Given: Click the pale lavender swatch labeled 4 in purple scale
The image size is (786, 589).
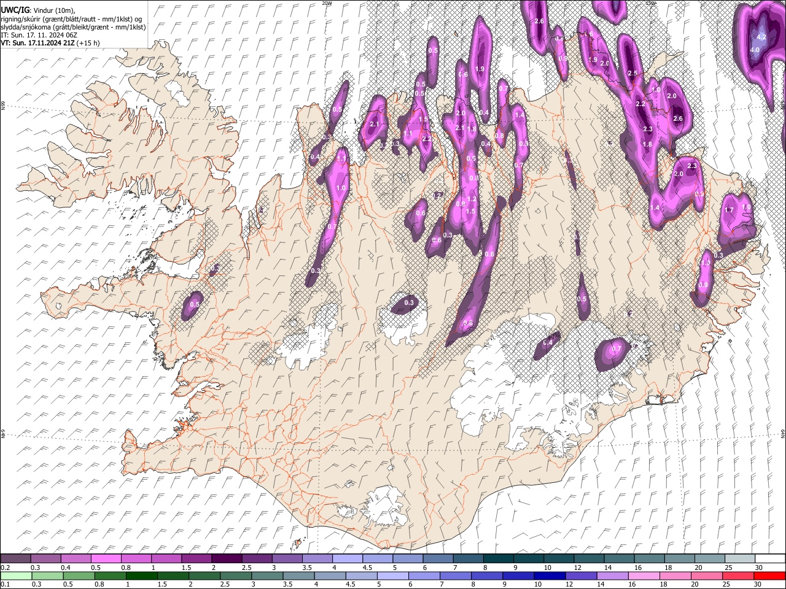Looking at the screenshot, I should [x=348, y=558].
